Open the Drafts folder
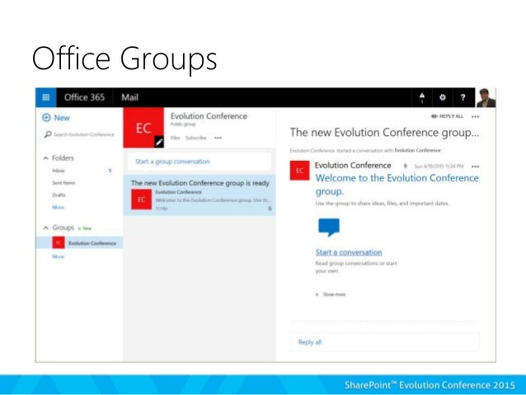The image size is (526, 395). 59,195
